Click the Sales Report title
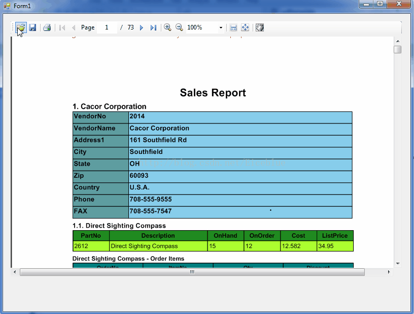This screenshot has height=314, width=414. (213, 93)
